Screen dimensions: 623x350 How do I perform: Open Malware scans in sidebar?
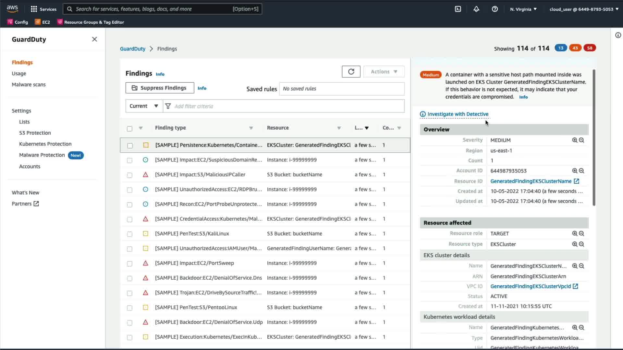point(29,85)
